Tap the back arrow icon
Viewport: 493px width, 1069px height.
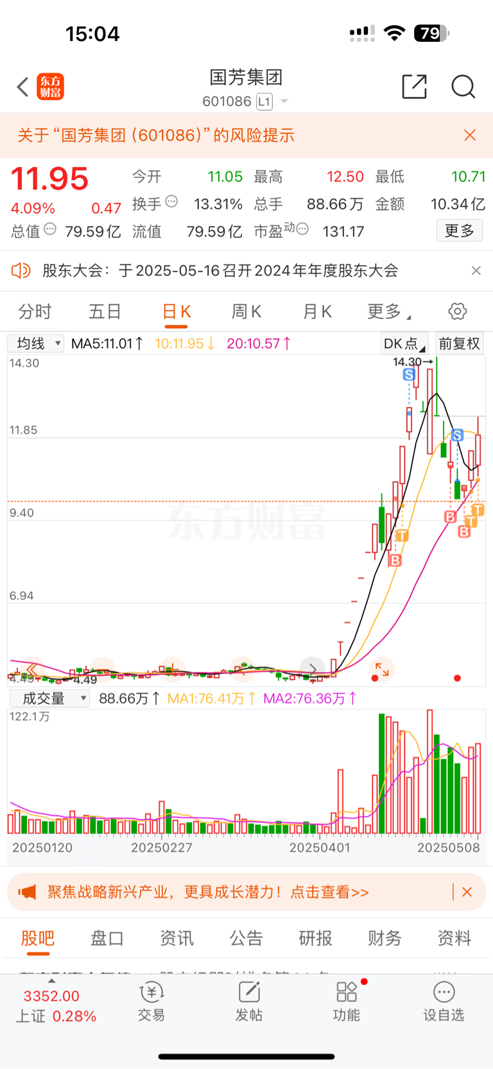tap(23, 87)
